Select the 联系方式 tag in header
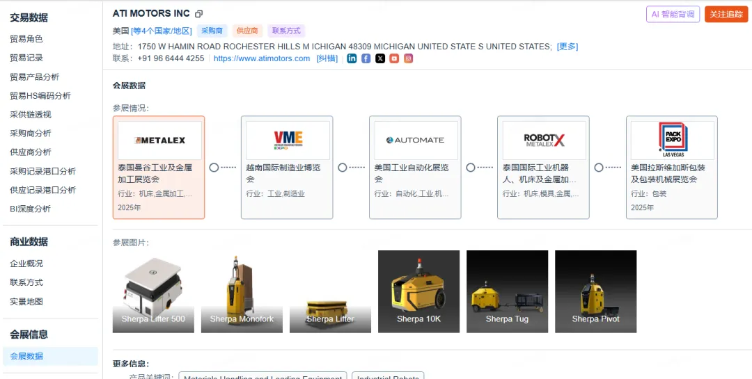 pos(286,31)
